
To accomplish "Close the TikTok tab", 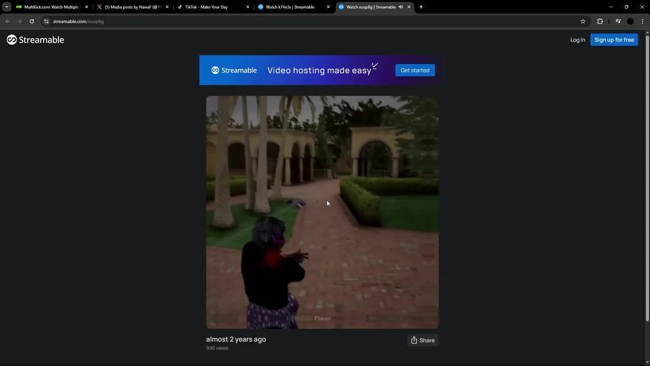I will 248,7.
